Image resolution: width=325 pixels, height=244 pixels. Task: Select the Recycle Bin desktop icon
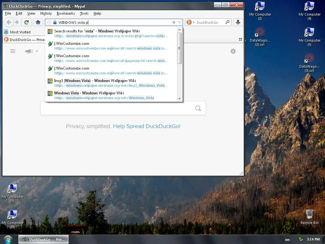(309, 217)
